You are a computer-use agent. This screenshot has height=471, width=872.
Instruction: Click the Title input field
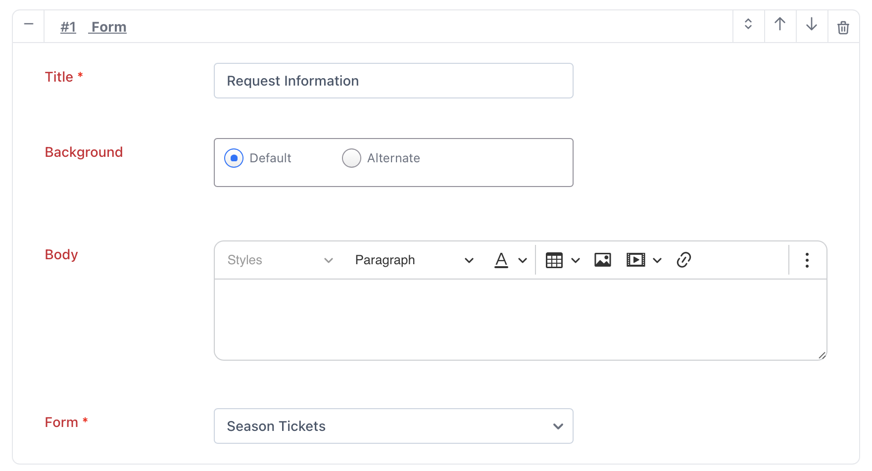pyautogui.click(x=393, y=81)
